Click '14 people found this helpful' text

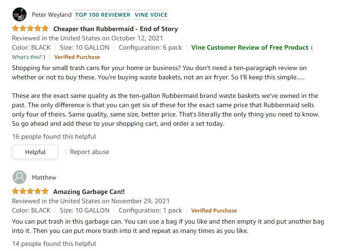(x=54, y=243)
